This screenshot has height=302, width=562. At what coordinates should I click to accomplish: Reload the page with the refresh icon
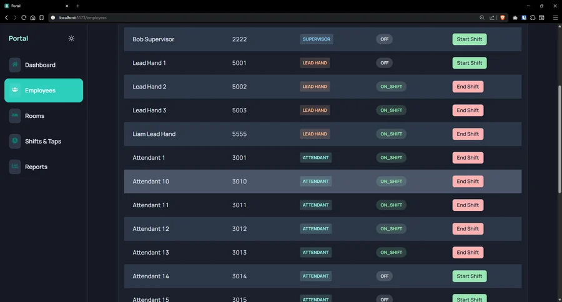point(24,17)
